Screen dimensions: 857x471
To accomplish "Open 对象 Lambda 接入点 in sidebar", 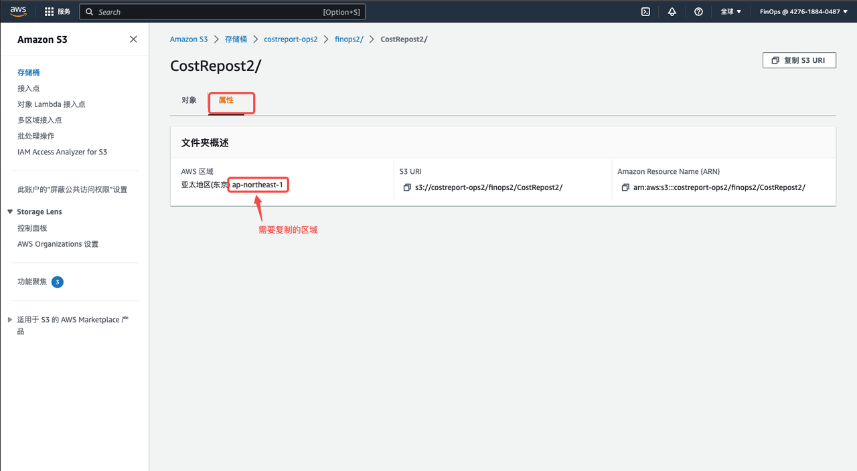I will tap(52, 104).
